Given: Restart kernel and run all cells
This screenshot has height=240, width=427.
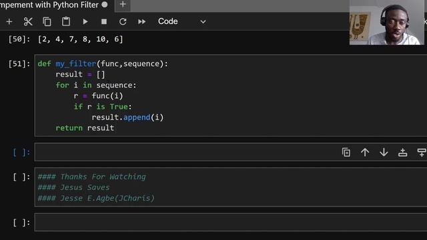Looking at the screenshot, I should pyautogui.click(x=141, y=21).
